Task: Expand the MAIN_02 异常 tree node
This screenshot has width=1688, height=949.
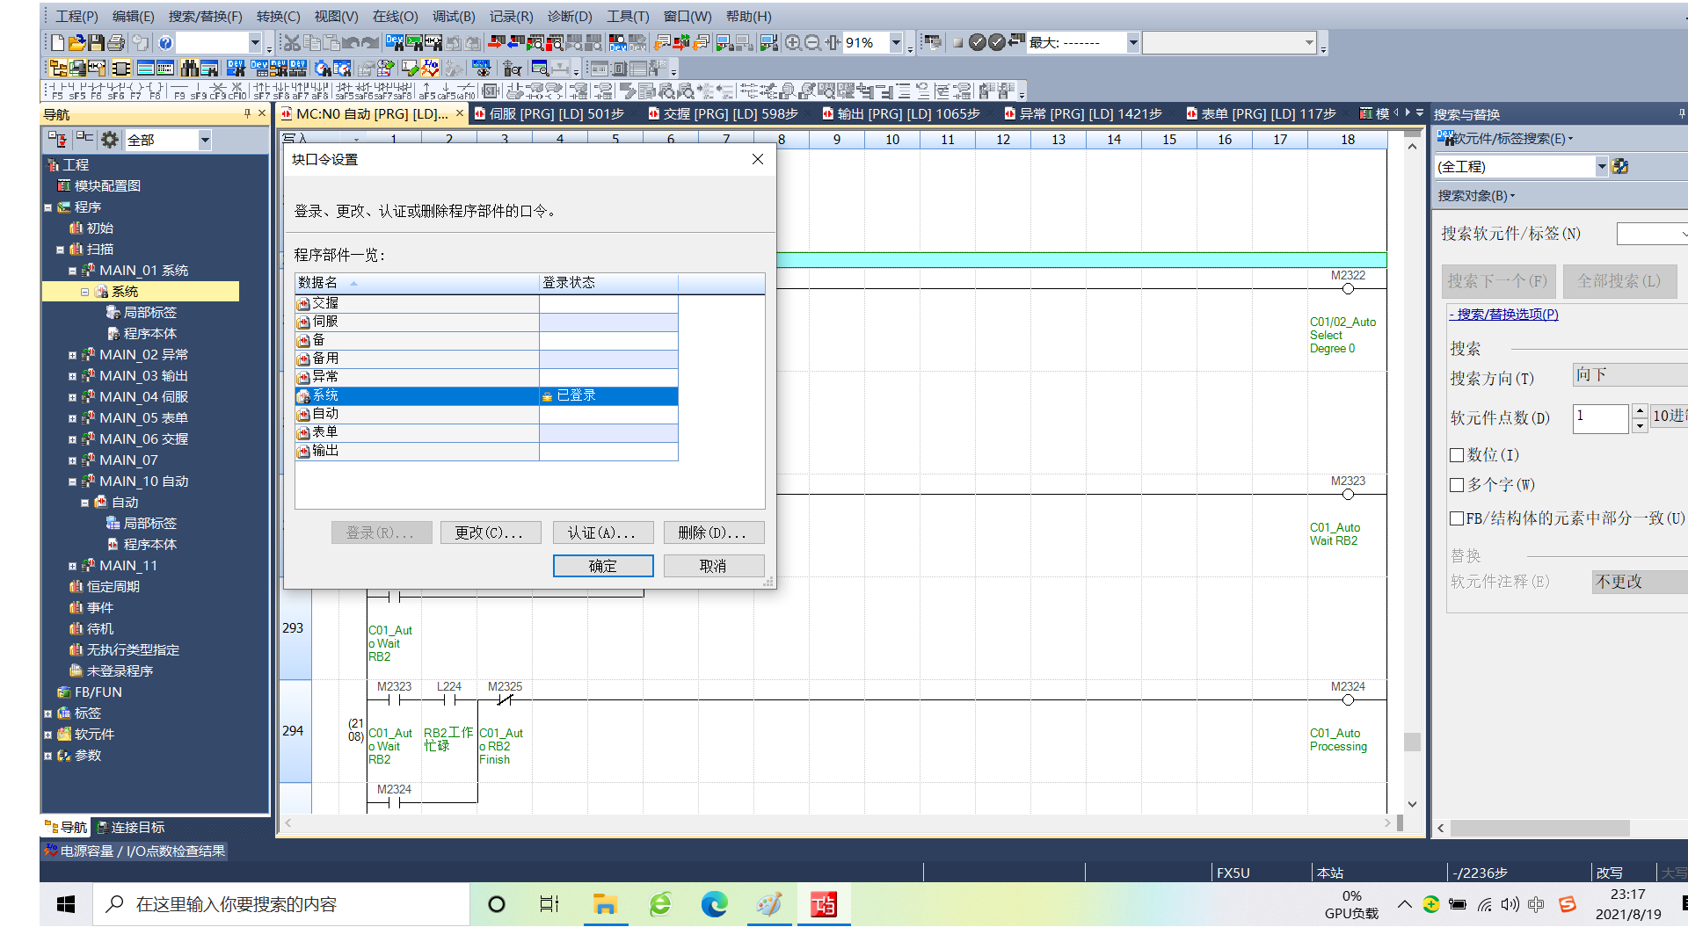Action: pyautogui.click(x=73, y=355)
